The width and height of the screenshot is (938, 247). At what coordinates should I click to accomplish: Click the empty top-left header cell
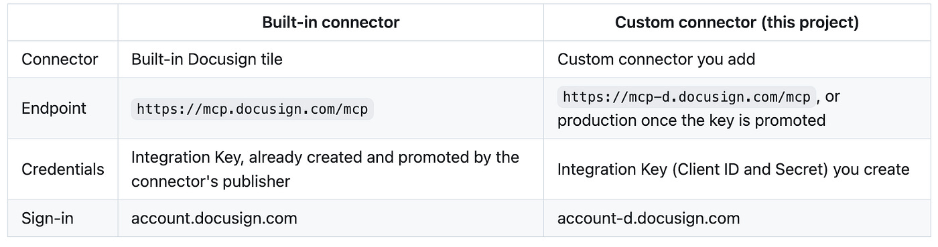(x=63, y=23)
